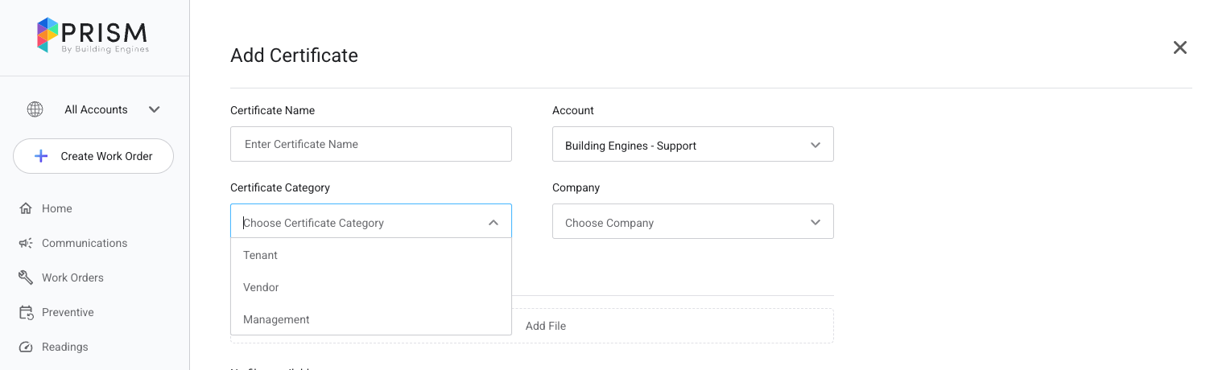Click the Certificate Name input field
The height and width of the screenshot is (370, 1210).
point(370,144)
